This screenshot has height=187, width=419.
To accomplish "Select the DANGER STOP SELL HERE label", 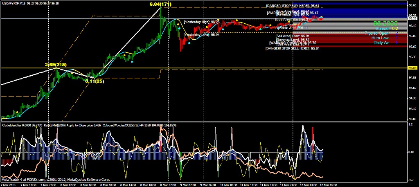I will tap(292, 49).
